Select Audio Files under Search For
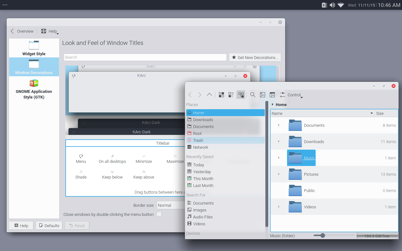 point(225,217)
